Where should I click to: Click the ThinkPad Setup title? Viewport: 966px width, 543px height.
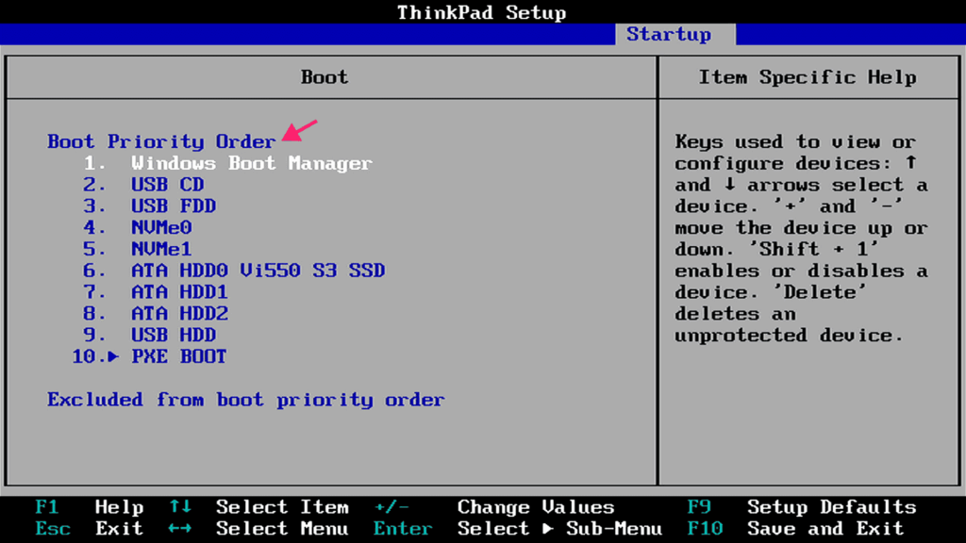click(x=481, y=12)
